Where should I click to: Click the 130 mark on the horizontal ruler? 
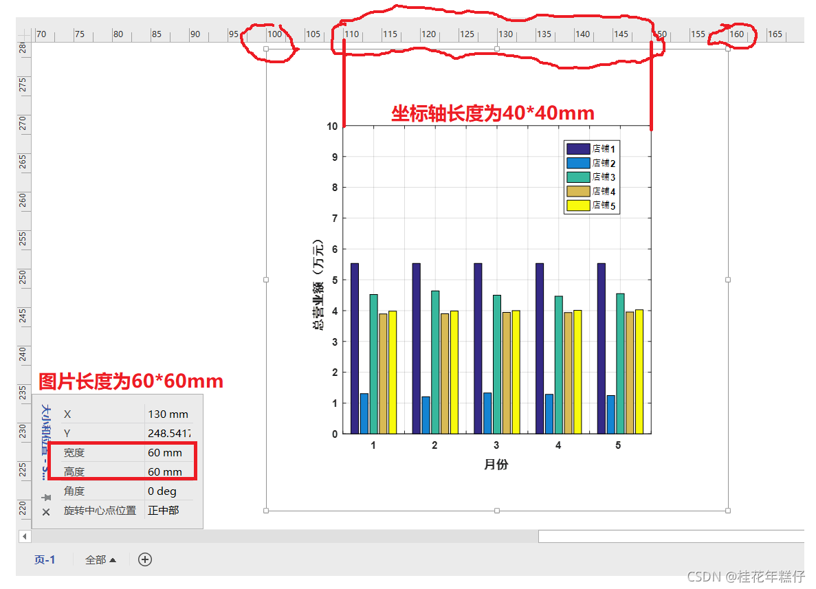505,34
